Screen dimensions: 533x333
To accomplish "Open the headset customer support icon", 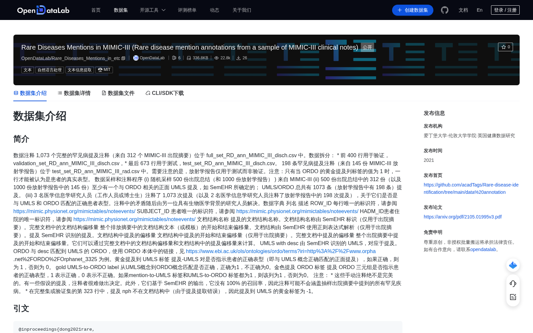I will (x=513, y=283).
